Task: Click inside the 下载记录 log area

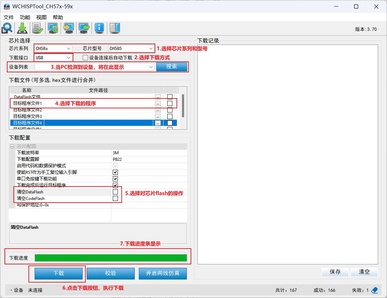Action: tap(288, 154)
